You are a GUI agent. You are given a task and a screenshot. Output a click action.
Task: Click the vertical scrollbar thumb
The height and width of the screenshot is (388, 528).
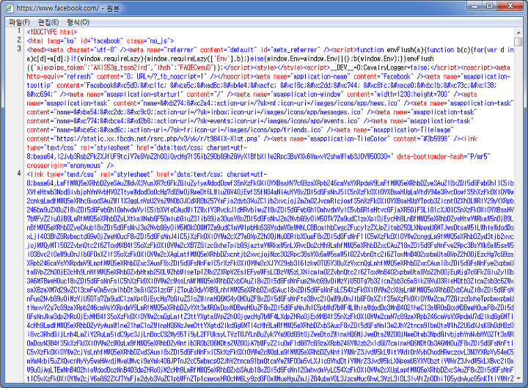[518, 42]
